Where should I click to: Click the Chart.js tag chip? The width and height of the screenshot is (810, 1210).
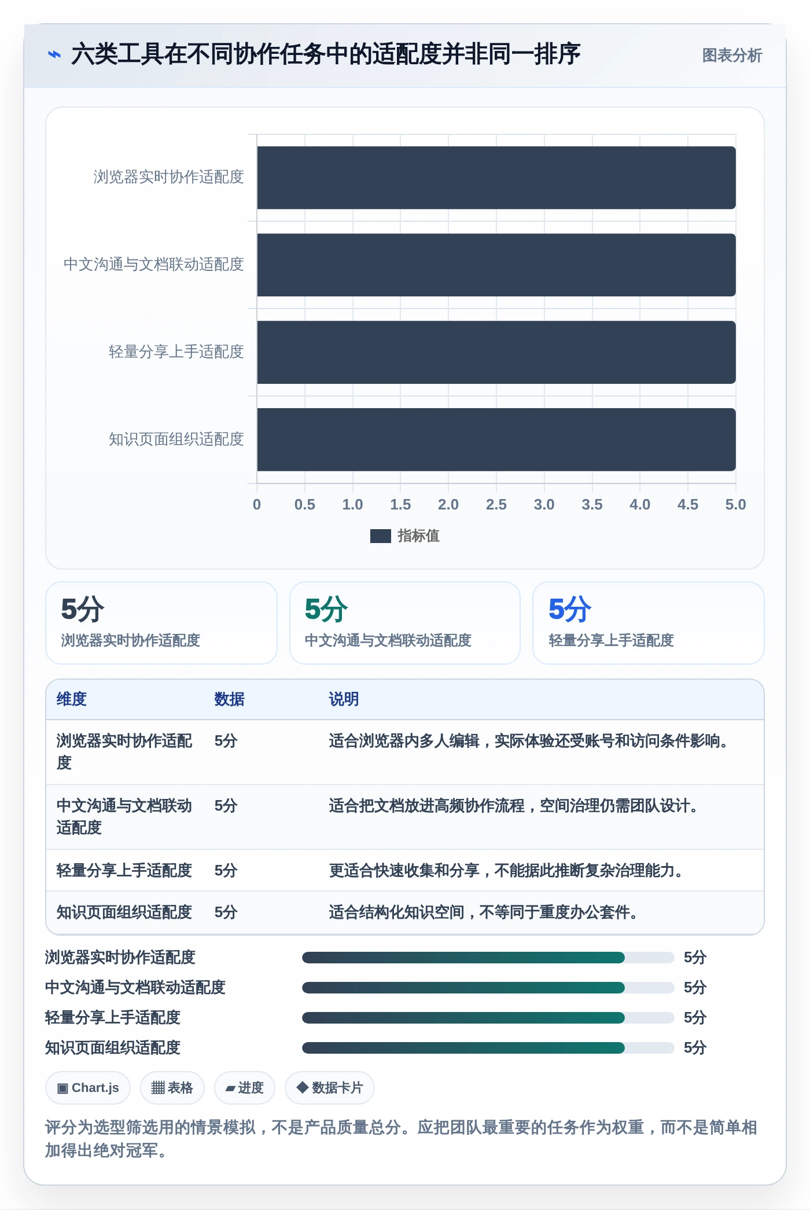pyautogui.click(x=88, y=1088)
